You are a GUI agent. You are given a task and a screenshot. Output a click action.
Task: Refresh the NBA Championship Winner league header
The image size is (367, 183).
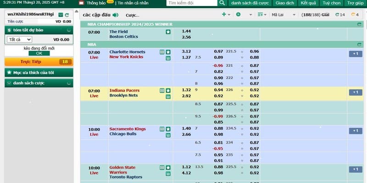click(359, 24)
